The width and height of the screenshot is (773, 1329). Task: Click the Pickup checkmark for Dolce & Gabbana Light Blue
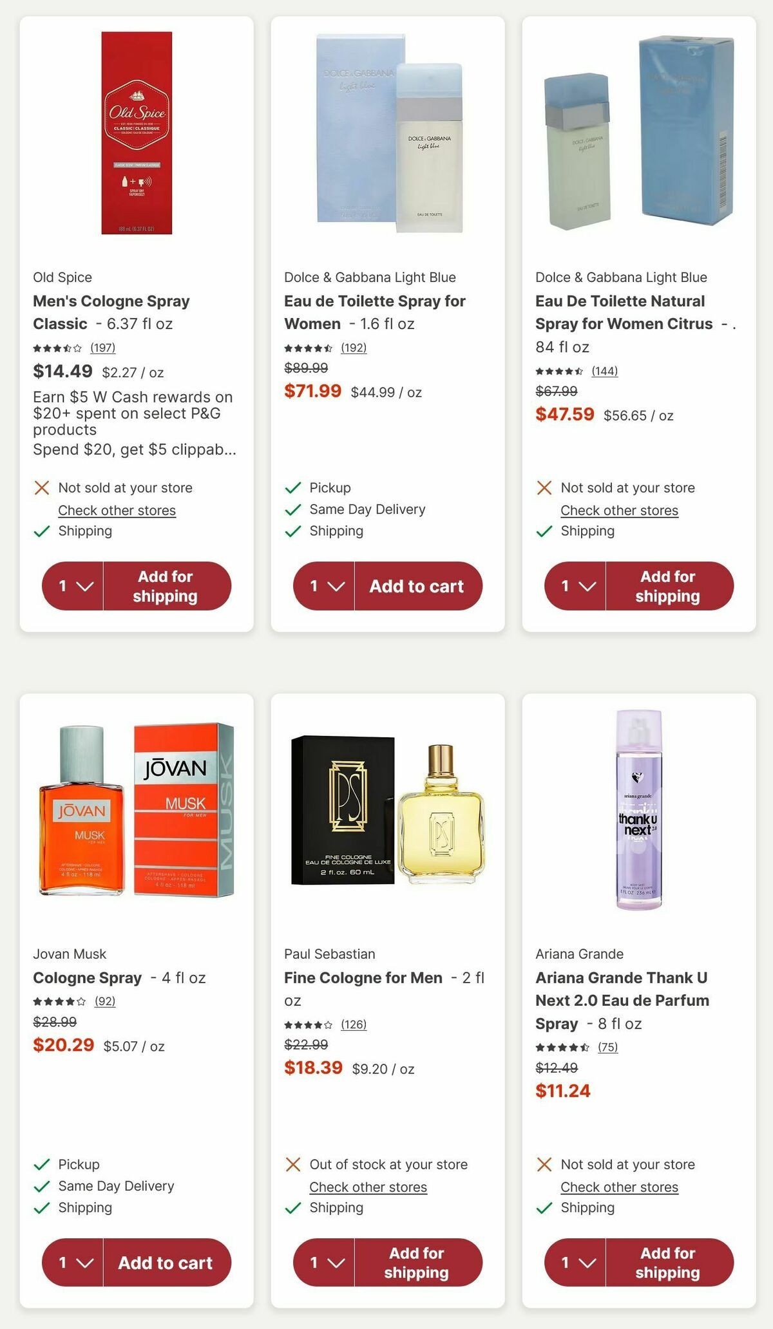click(292, 487)
